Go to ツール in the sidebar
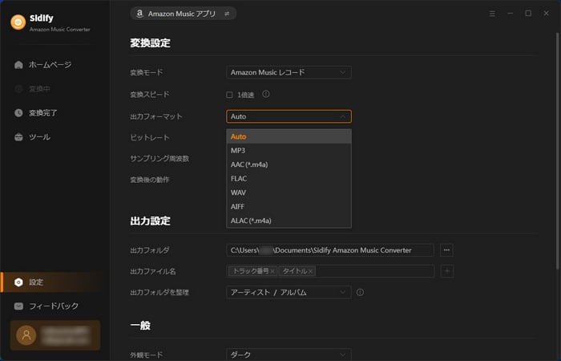Image resolution: width=561 pixels, height=361 pixels. click(x=39, y=137)
